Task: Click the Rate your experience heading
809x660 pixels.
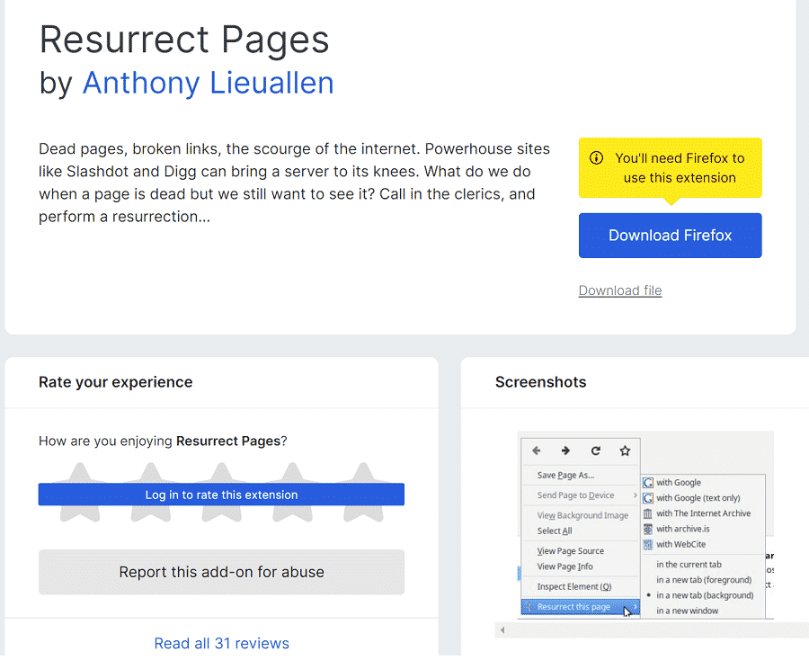Action: point(116,382)
